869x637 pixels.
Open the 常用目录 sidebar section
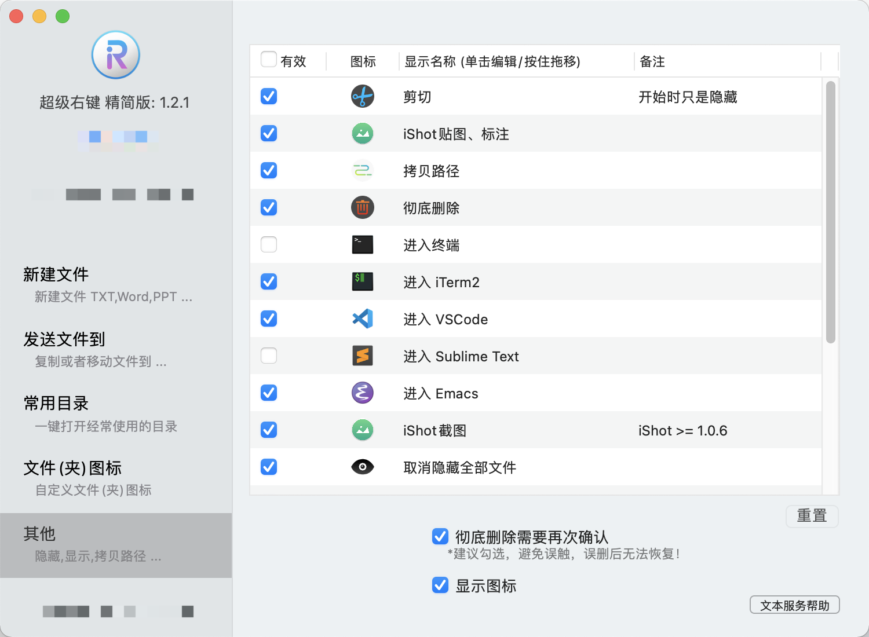pyautogui.click(x=116, y=415)
